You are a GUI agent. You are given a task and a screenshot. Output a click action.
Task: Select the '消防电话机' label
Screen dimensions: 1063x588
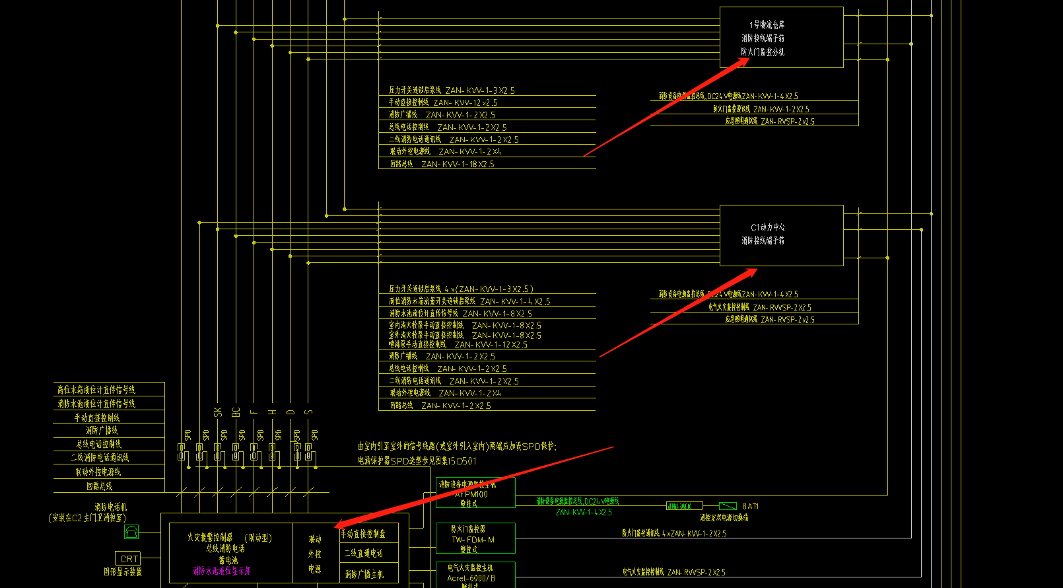click(x=111, y=507)
